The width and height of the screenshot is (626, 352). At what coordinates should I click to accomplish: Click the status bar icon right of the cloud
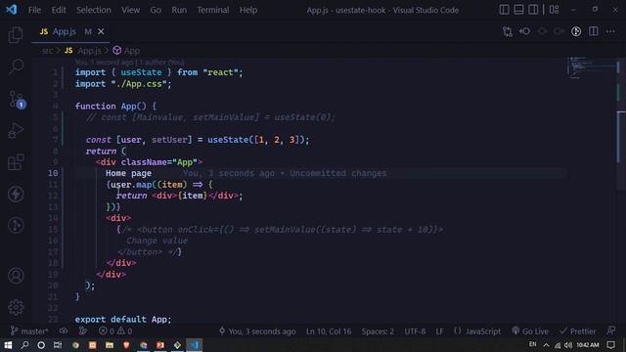pyautogui.click(x=82, y=331)
